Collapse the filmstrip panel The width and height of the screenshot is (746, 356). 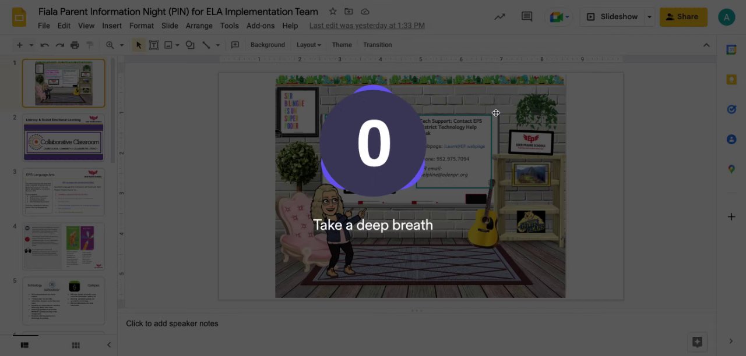(x=108, y=345)
